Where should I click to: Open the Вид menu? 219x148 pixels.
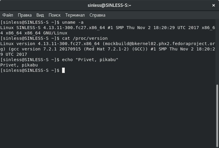click(40, 15)
